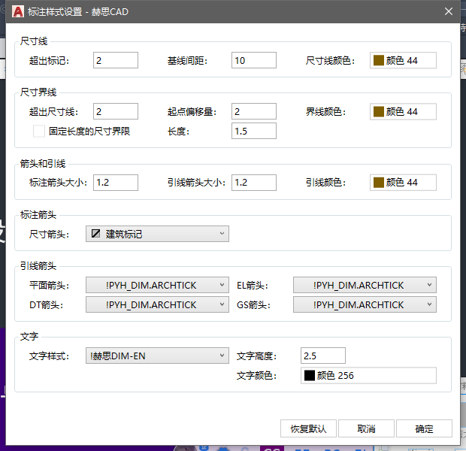Click the 起点偏移量 input field
Screen dimensions: 466x451
(x=254, y=111)
